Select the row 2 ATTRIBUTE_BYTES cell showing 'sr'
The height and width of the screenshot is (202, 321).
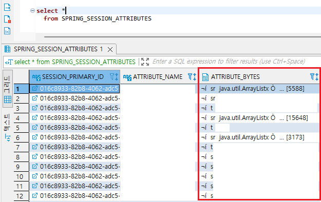click(x=259, y=98)
